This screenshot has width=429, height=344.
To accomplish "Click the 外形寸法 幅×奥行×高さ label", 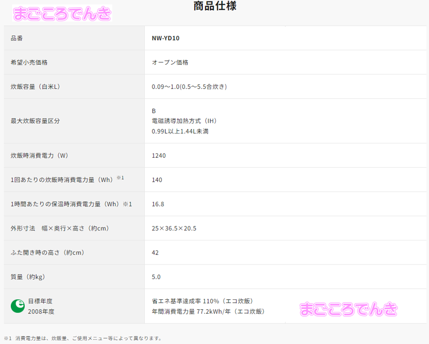I will coord(60,228).
